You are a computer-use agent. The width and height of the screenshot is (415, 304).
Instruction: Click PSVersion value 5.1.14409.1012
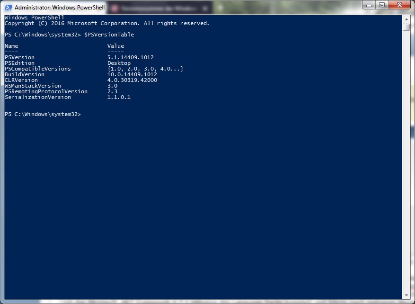click(x=131, y=57)
